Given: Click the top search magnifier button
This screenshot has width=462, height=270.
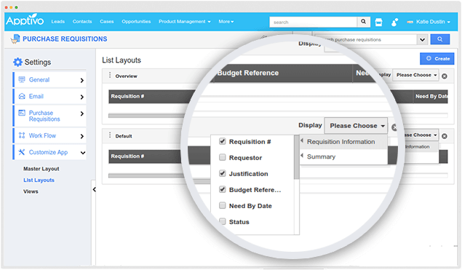Looking at the screenshot, I should pyautogui.click(x=364, y=22).
